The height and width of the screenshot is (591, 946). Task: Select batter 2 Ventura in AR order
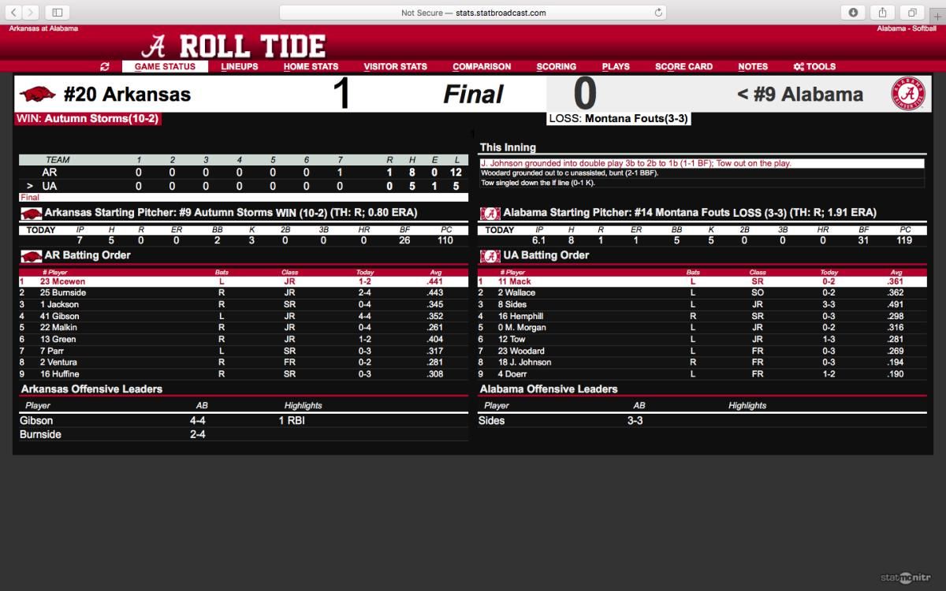tap(244, 362)
